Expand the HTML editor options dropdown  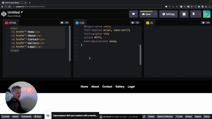67,23
